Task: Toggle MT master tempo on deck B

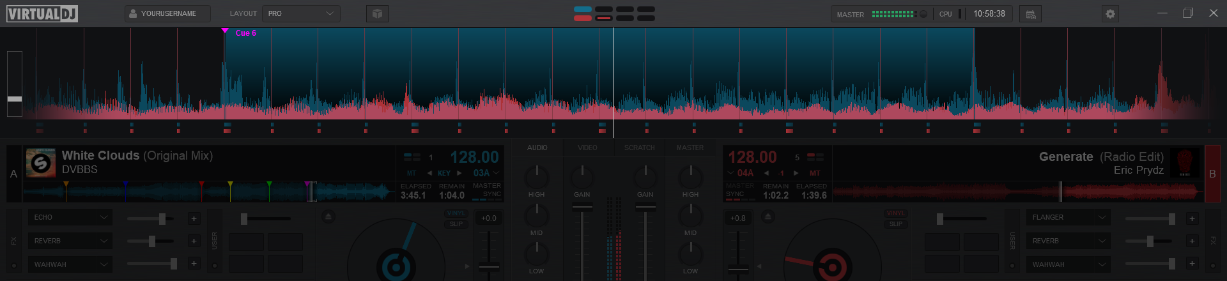Action: pos(815,173)
